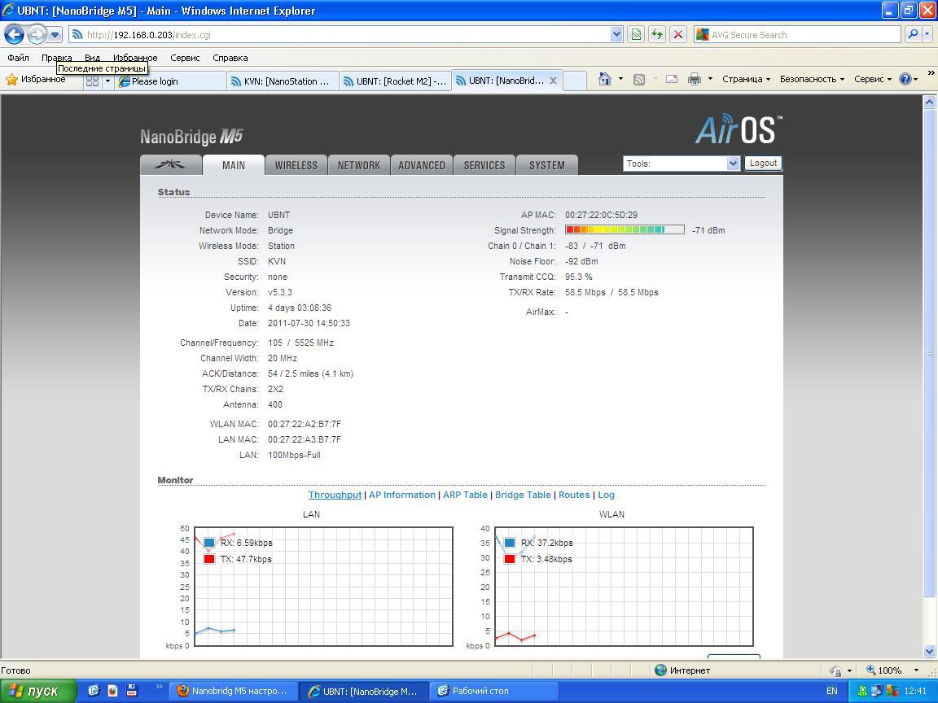The image size is (938, 703).
Task: Click the signal strength bar
Action: coord(625,230)
